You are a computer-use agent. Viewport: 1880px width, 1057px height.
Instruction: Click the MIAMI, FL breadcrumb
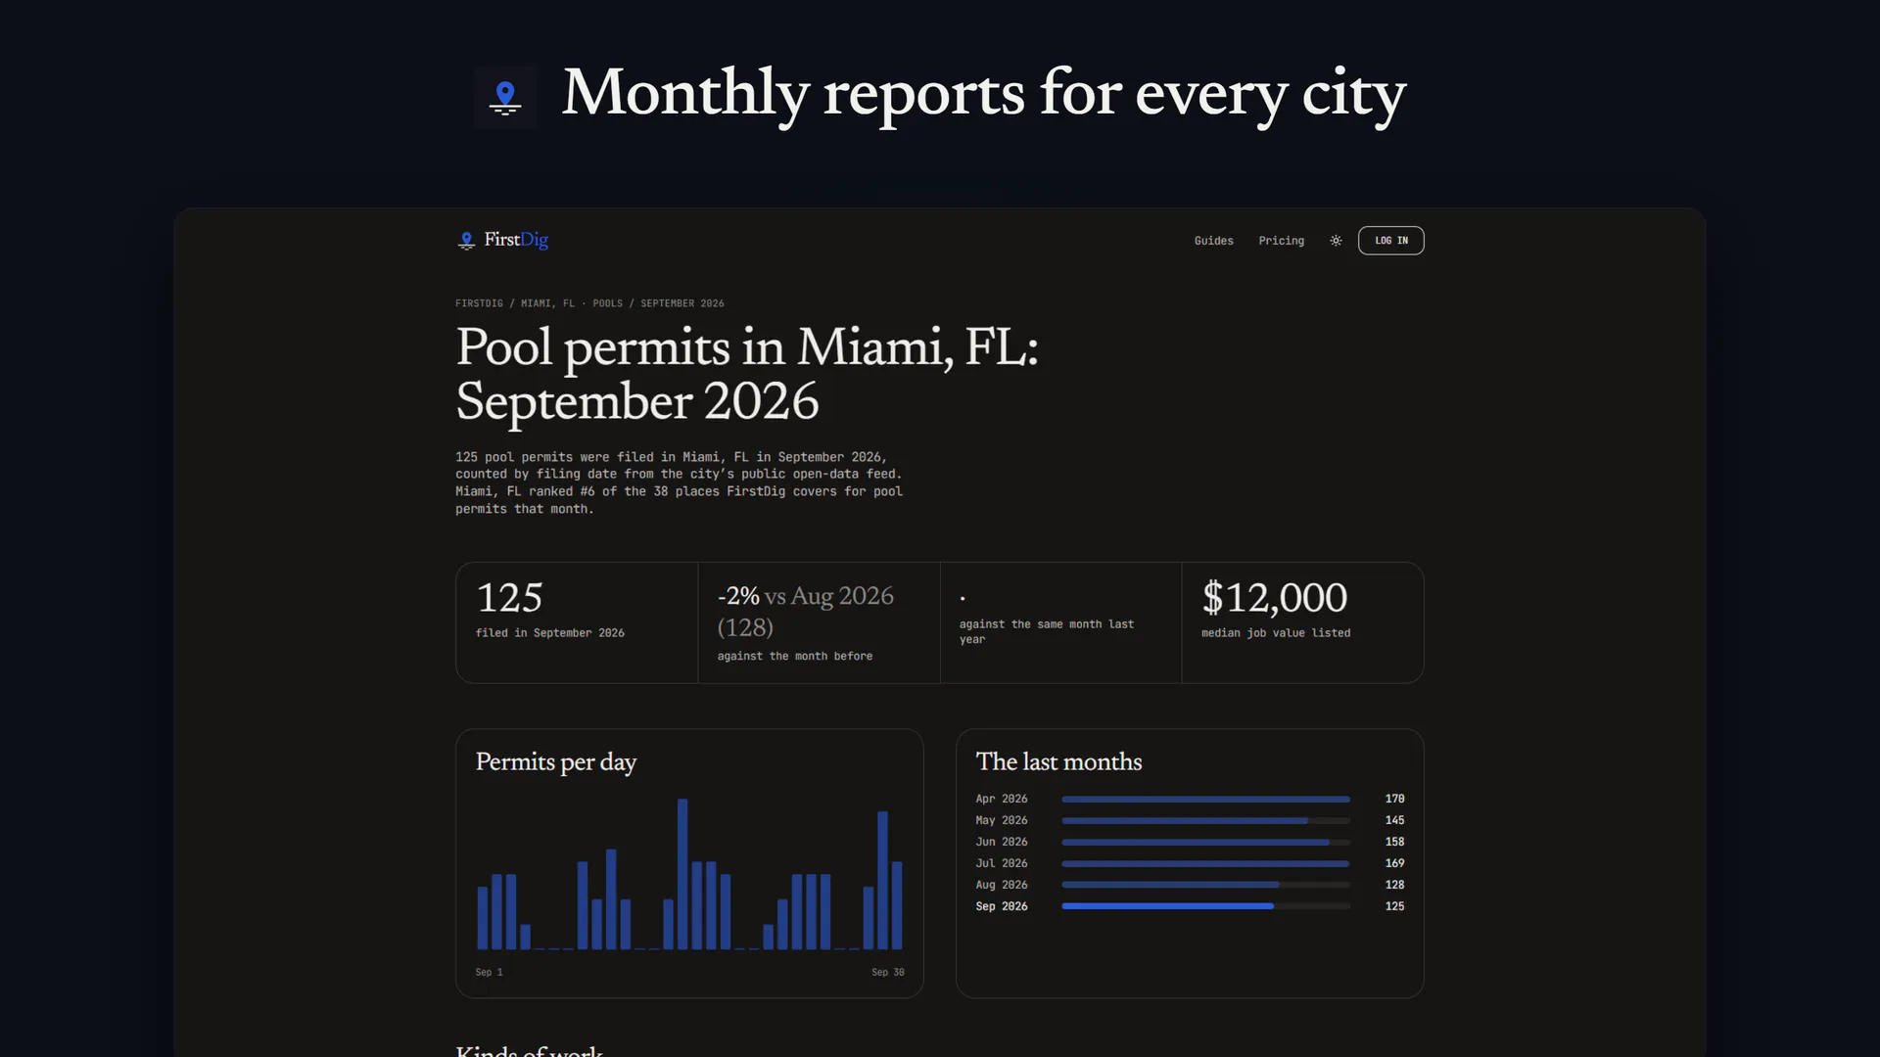coord(547,303)
